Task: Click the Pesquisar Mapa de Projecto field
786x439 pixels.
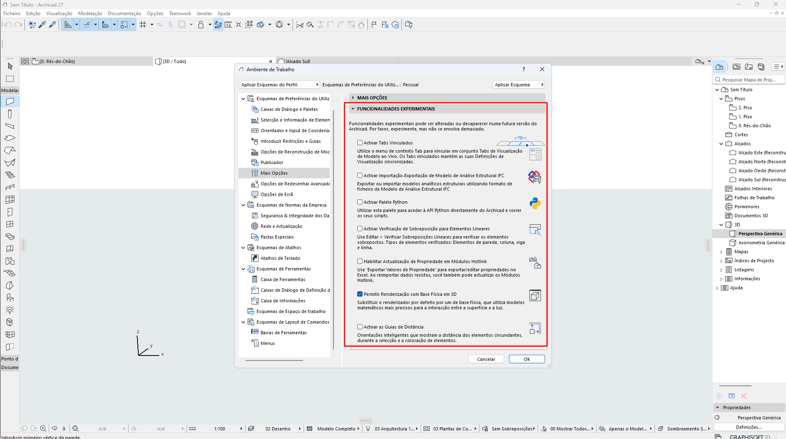Action: click(750, 80)
